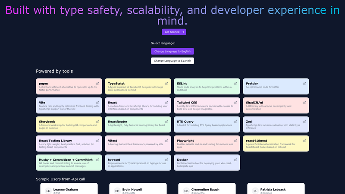
Task: Click the Docker card title
Action: tap(182, 160)
